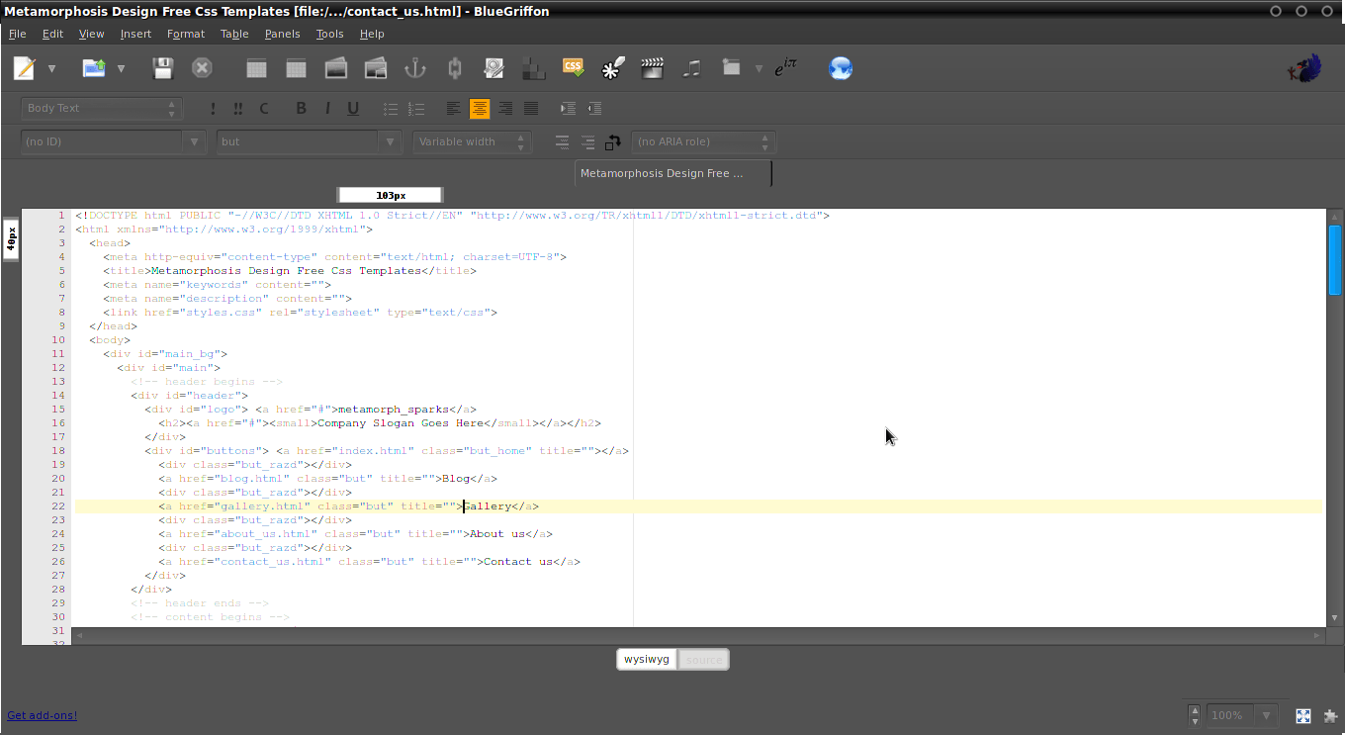Click the Insert anchor icon
1345x735 pixels.
[x=415, y=68]
